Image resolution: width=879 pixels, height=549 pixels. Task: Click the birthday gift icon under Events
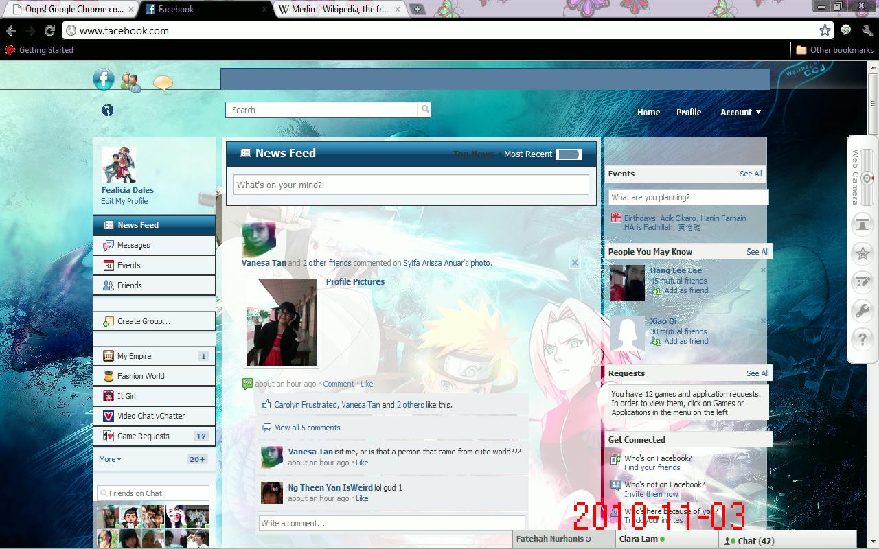click(x=616, y=218)
